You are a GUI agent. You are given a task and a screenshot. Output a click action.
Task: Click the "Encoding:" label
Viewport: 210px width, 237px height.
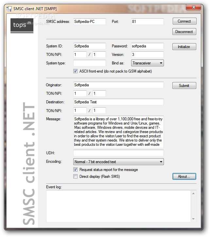coord(54,161)
